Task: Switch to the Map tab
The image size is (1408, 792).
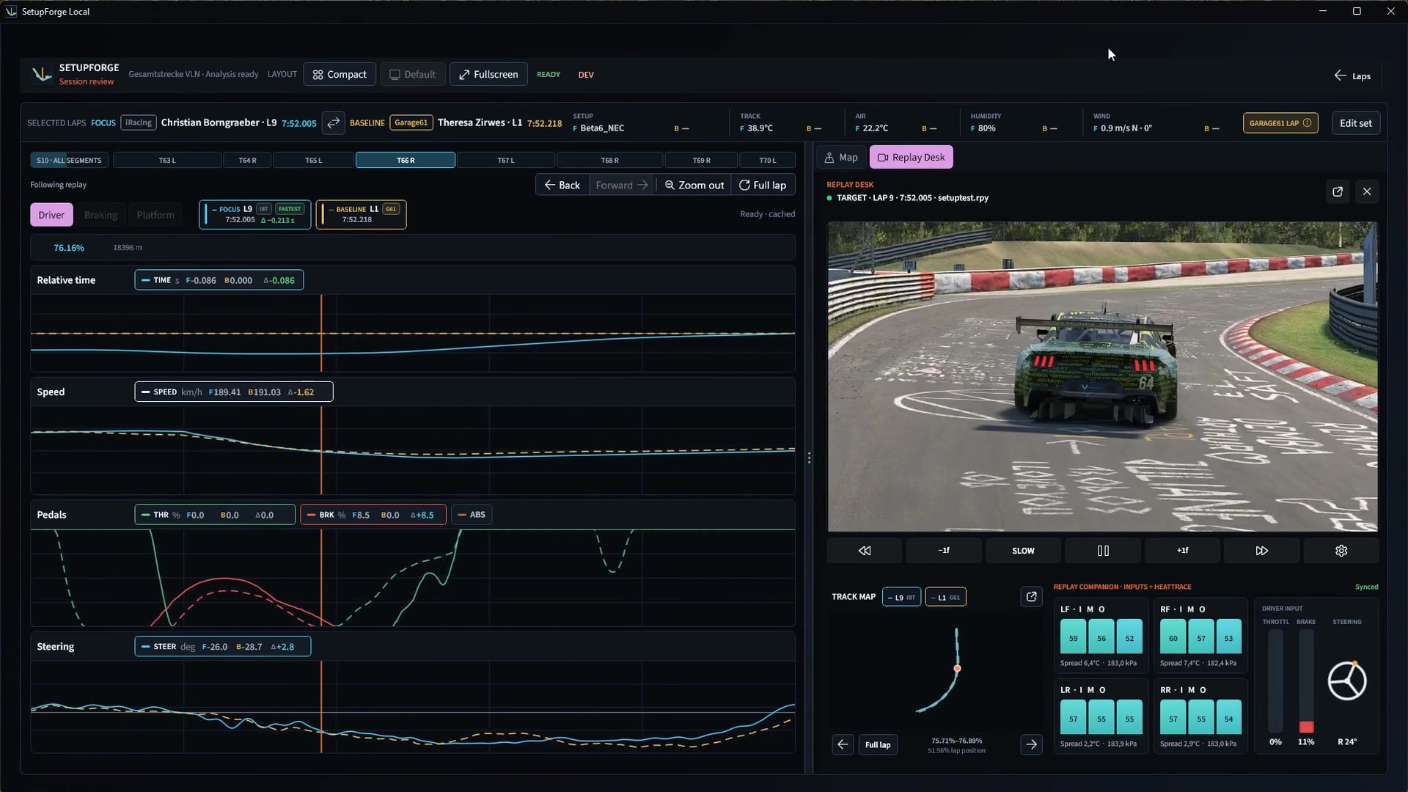Action: pyautogui.click(x=840, y=158)
